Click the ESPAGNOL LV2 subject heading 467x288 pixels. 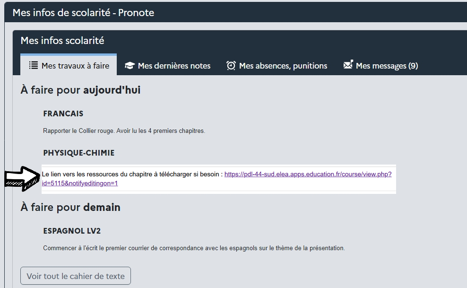72,231
